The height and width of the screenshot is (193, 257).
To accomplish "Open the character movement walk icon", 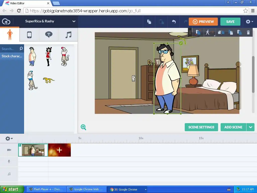I will (x=209, y=32).
